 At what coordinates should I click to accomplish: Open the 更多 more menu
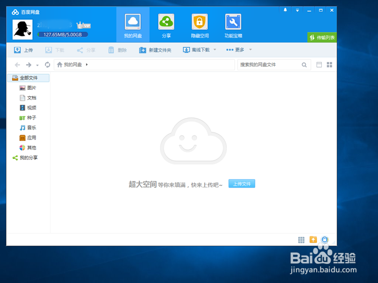click(235, 50)
